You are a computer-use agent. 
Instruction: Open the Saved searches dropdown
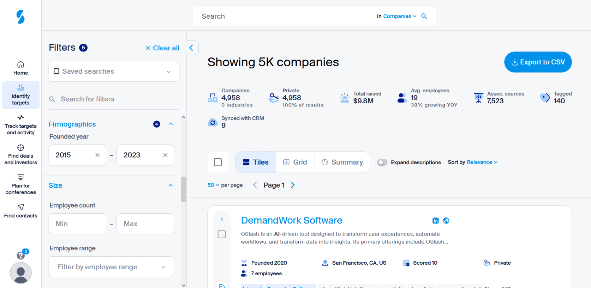tap(114, 72)
